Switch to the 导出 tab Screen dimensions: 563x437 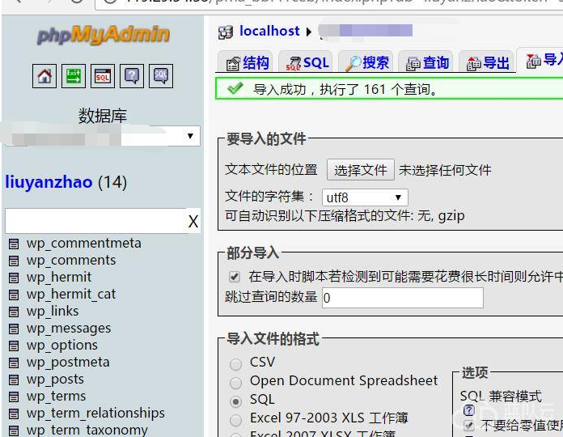coord(487,63)
